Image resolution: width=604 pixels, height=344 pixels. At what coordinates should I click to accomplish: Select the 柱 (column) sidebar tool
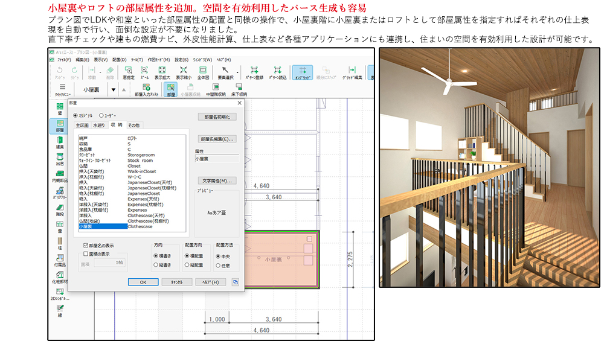click(60, 244)
